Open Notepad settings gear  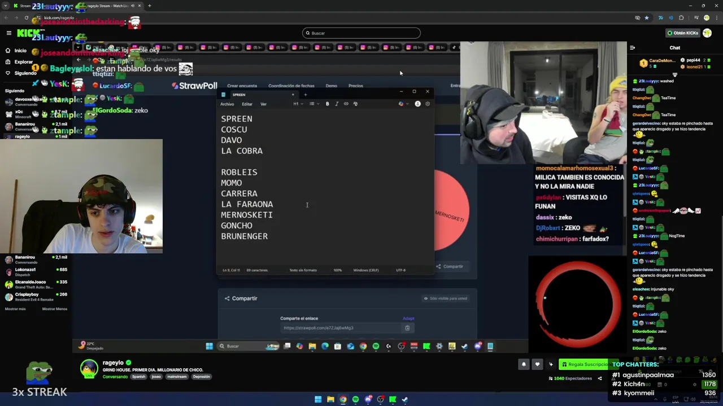tap(428, 104)
